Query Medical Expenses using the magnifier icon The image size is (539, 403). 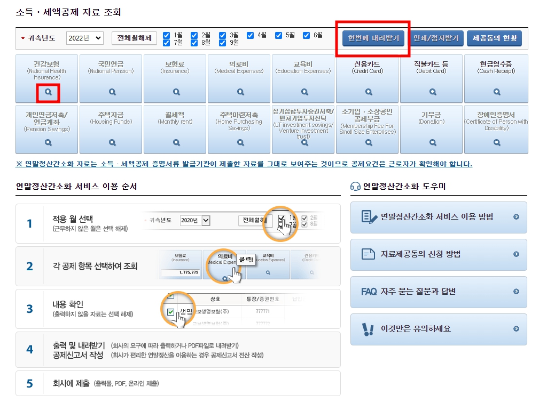pos(240,92)
